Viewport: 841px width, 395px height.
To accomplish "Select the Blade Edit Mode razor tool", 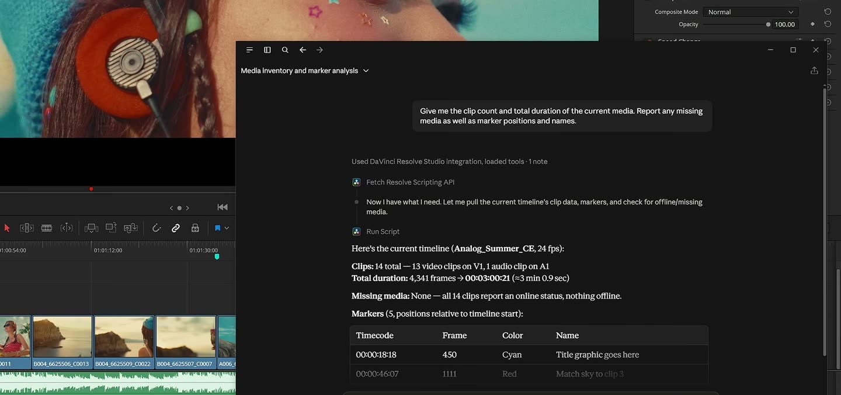I will (x=47, y=228).
